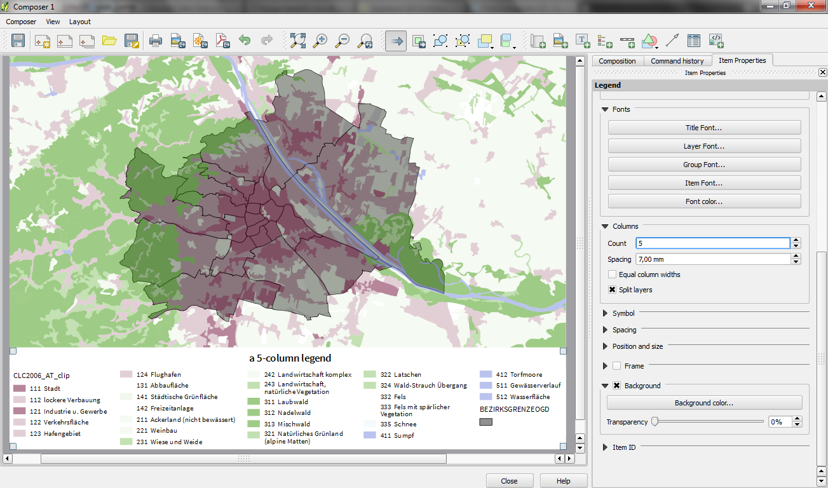This screenshot has height=488, width=828.
Task: Expand the Symbol section
Action: 605,313
